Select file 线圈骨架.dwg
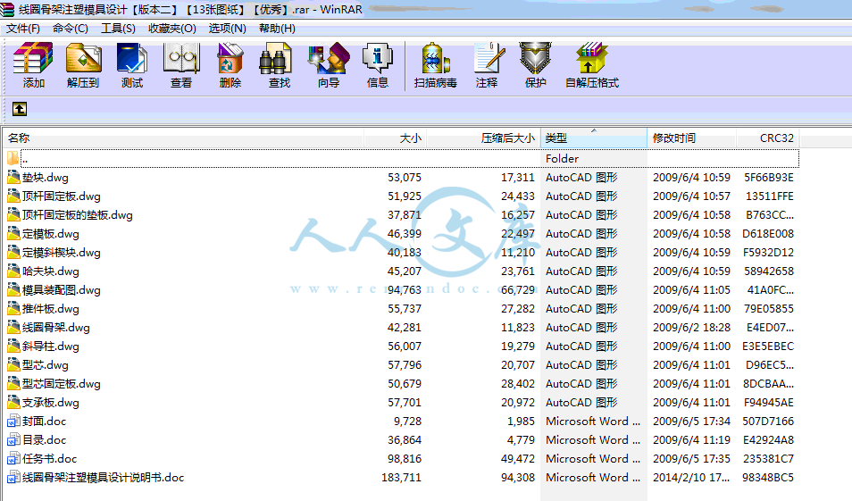The width and height of the screenshot is (852, 501). pyautogui.click(x=56, y=328)
